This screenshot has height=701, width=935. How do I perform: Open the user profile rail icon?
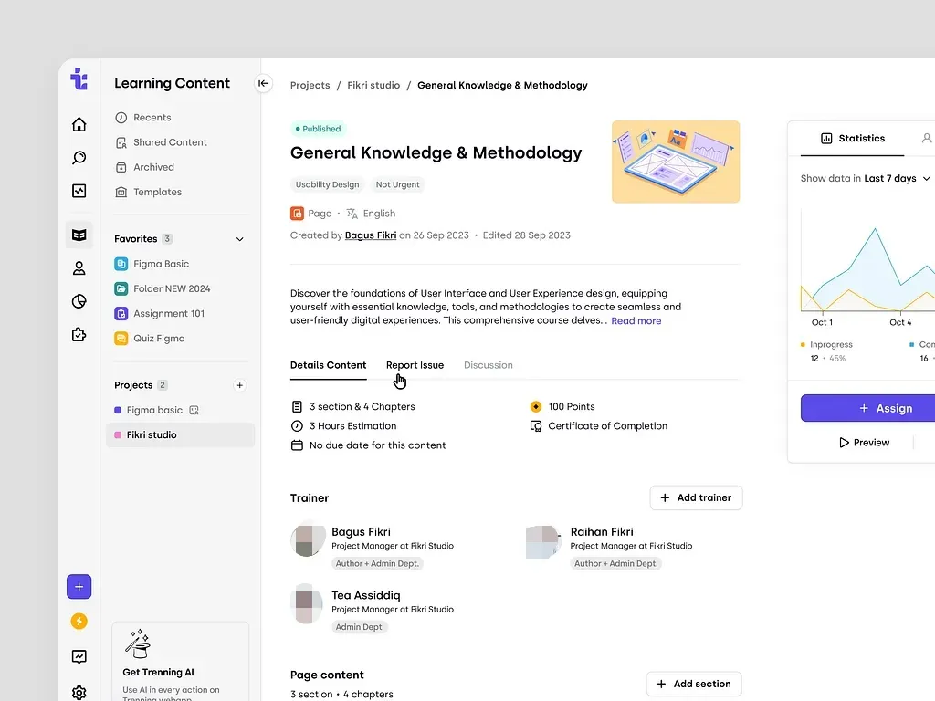coord(79,268)
